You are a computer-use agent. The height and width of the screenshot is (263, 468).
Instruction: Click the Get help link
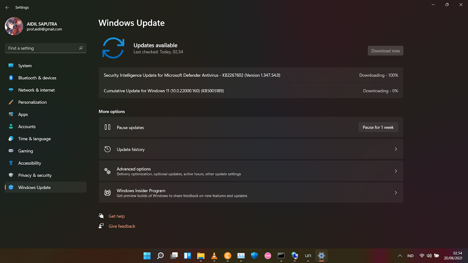117,216
